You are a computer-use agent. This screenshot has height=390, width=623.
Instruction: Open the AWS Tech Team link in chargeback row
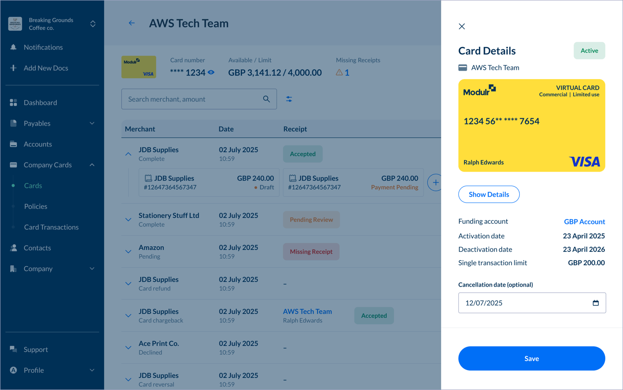click(x=307, y=311)
